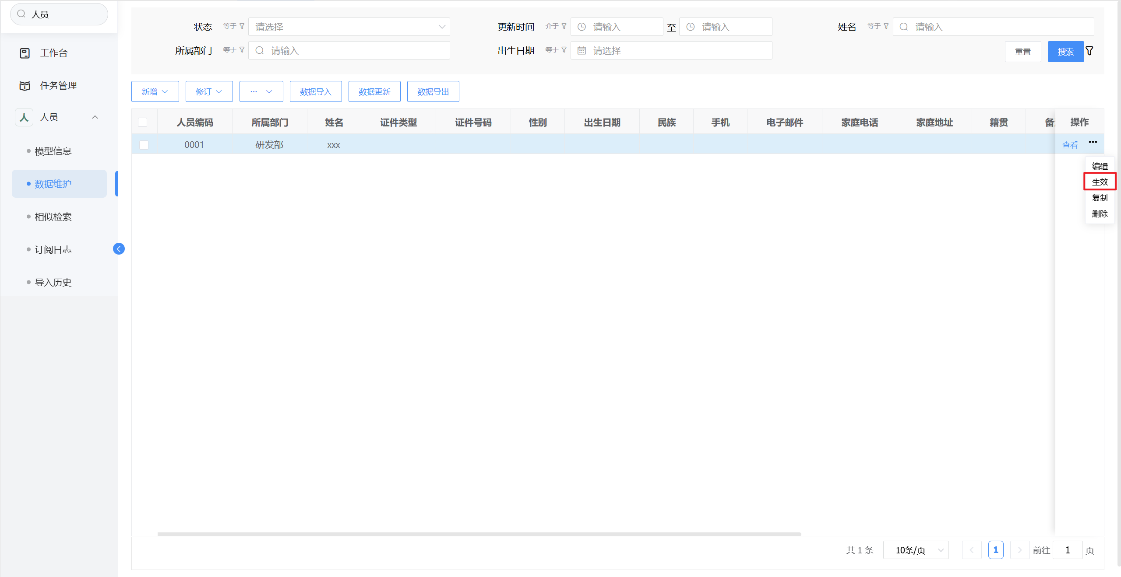Screen dimensions: 1121x577
Task: Expand the 新增 dropdown button
Action: click(x=155, y=92)
